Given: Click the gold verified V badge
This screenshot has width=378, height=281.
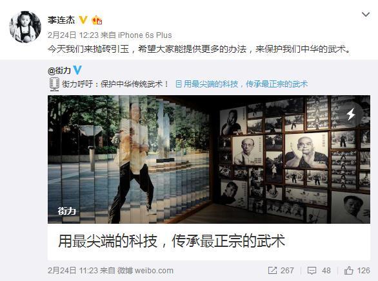Looking at the screenshot, I should click(83, 20).
